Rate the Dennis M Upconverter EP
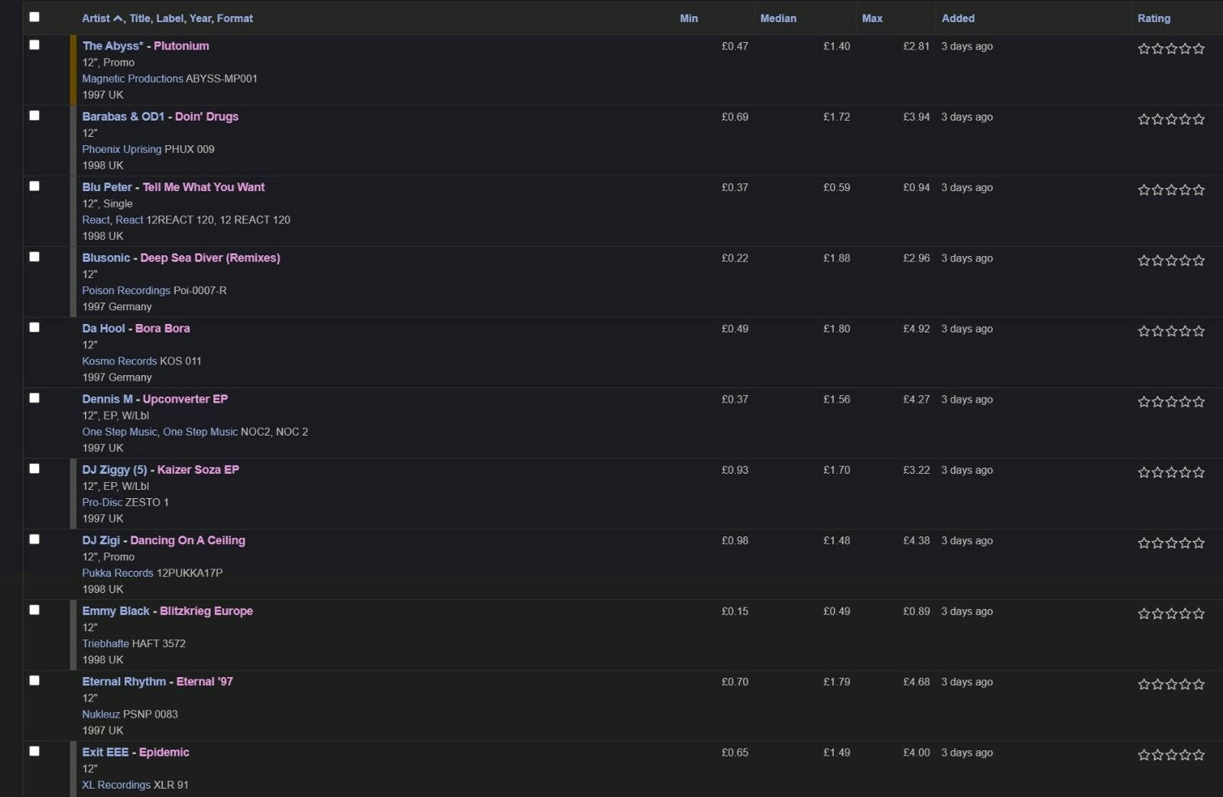The width and height of the screenshot is (1223, 797). point(1171,401)
